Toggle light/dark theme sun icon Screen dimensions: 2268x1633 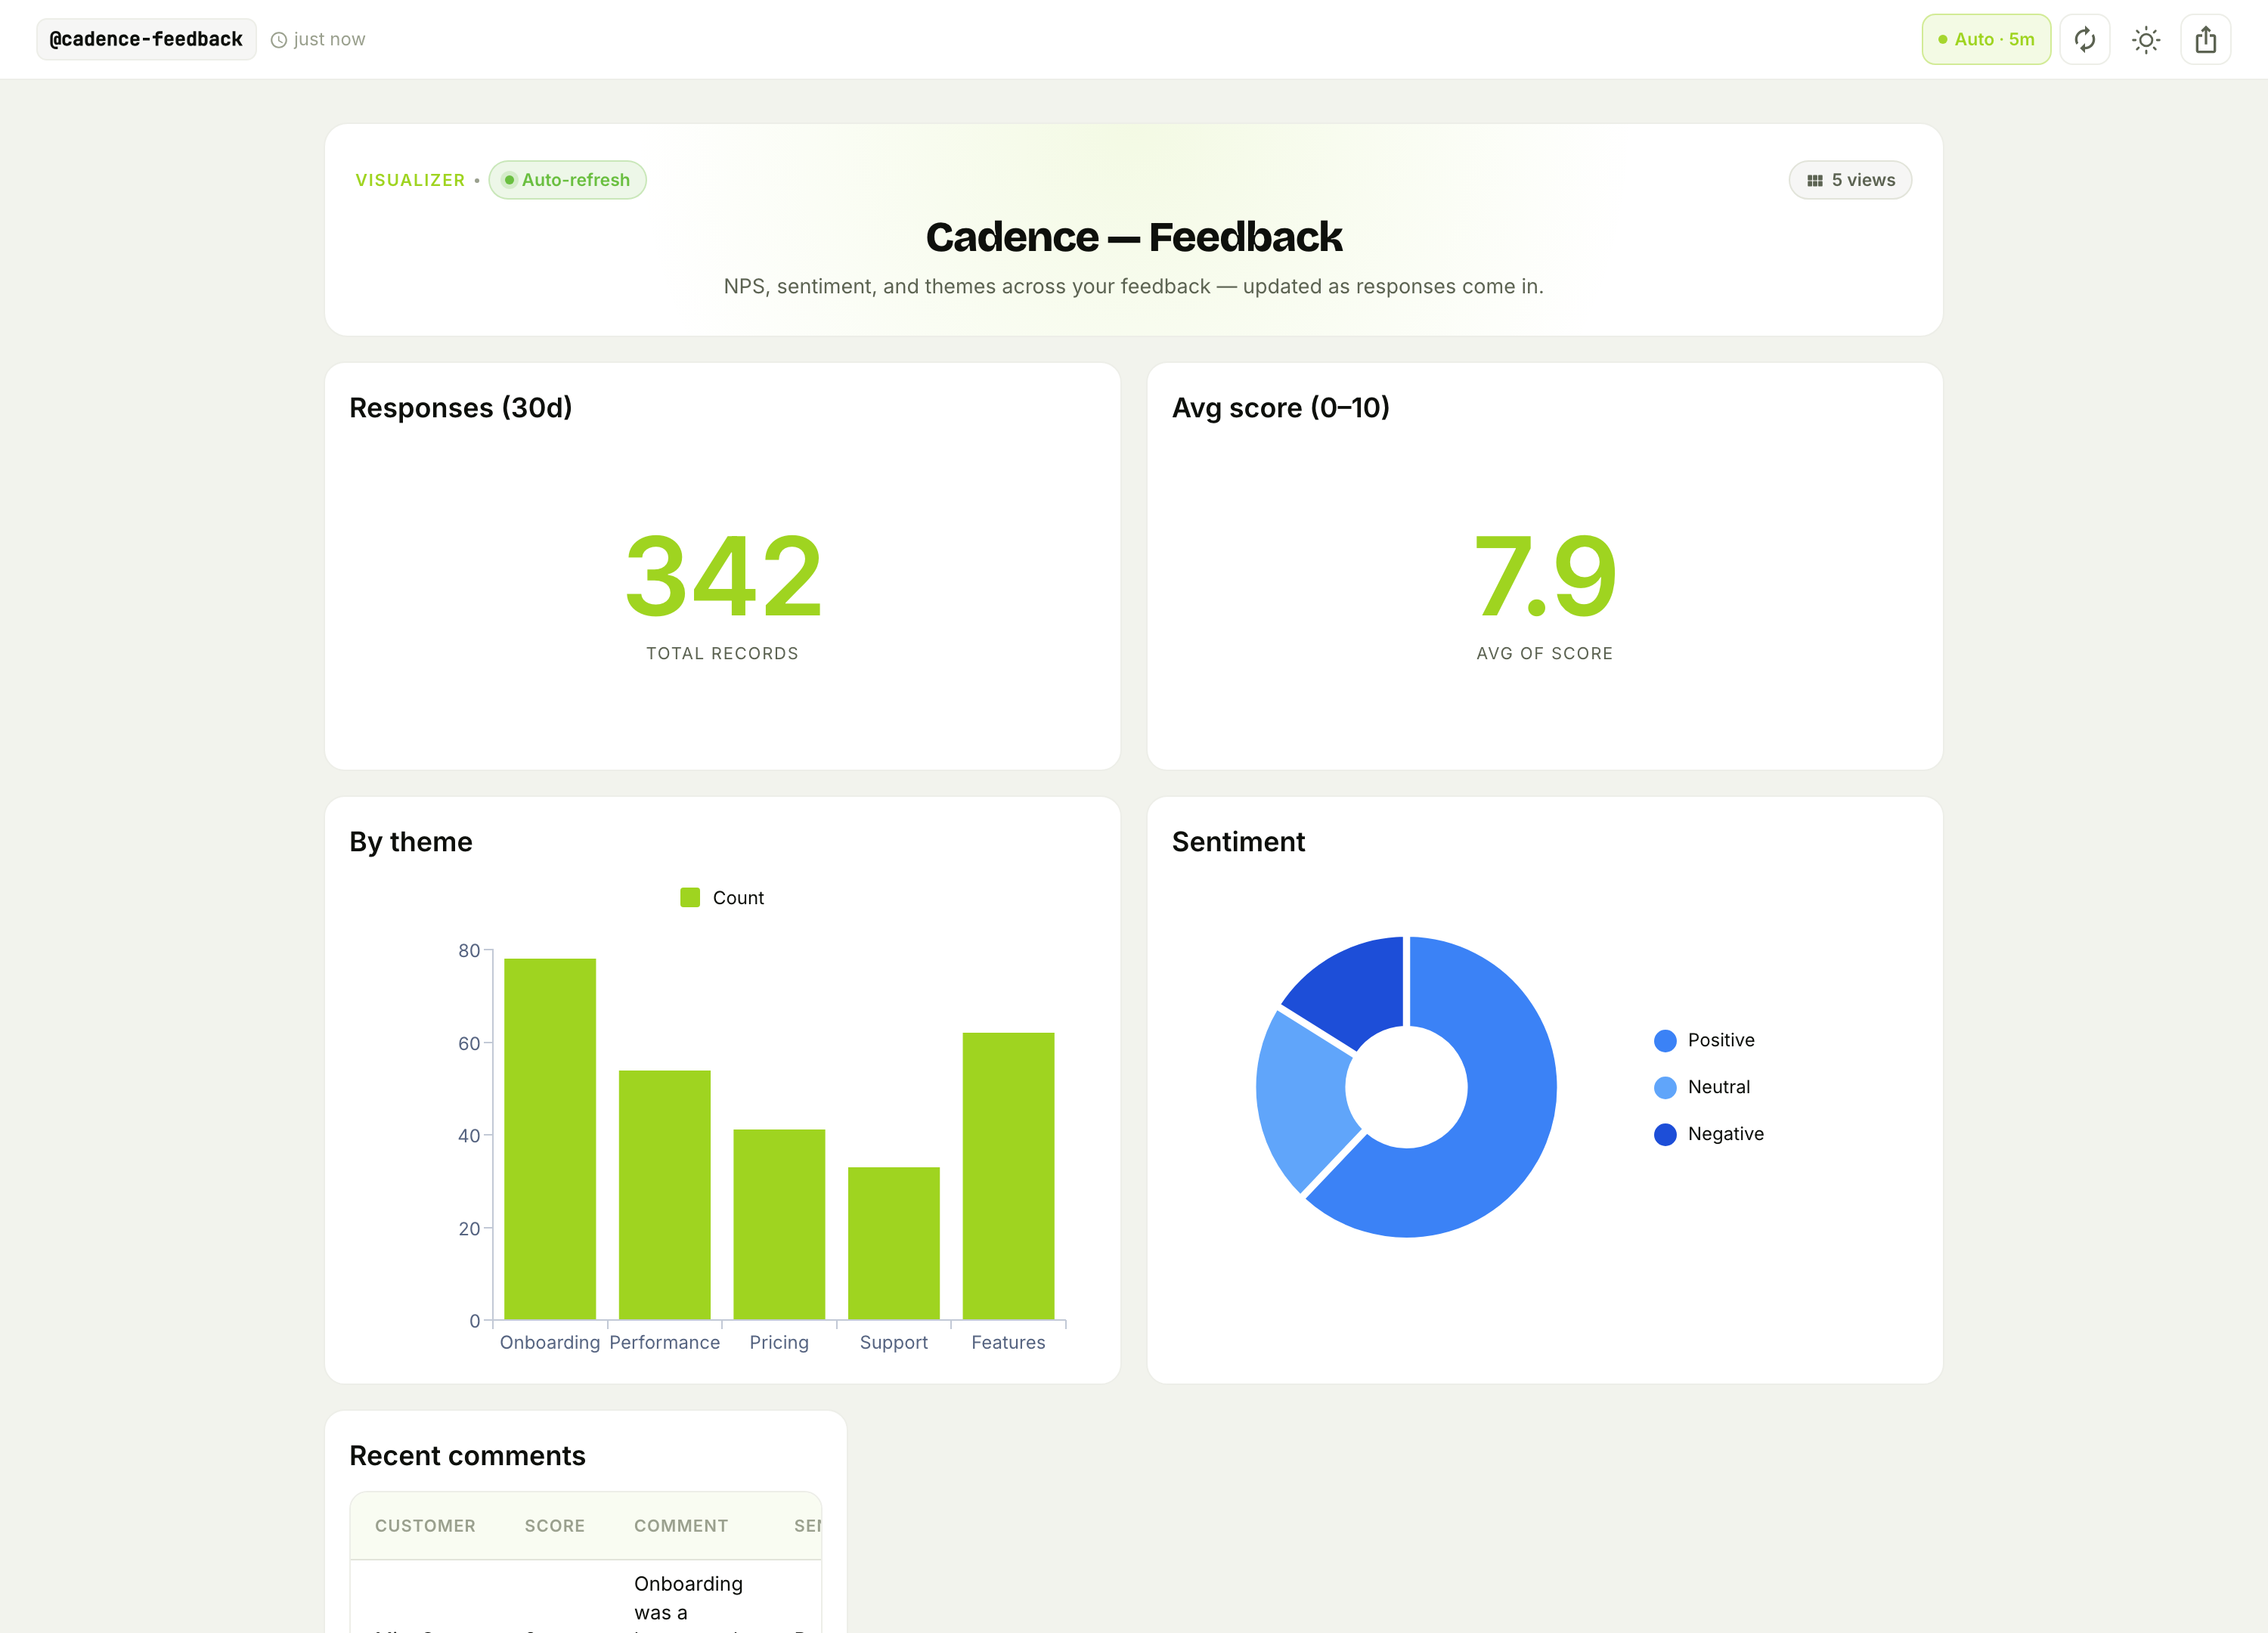coord(2145,40)
